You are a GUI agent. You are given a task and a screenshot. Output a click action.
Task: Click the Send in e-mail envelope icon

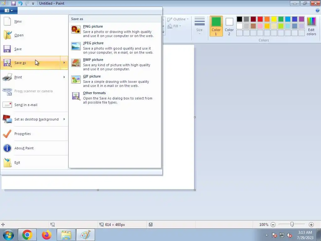(x=7, y=105)
